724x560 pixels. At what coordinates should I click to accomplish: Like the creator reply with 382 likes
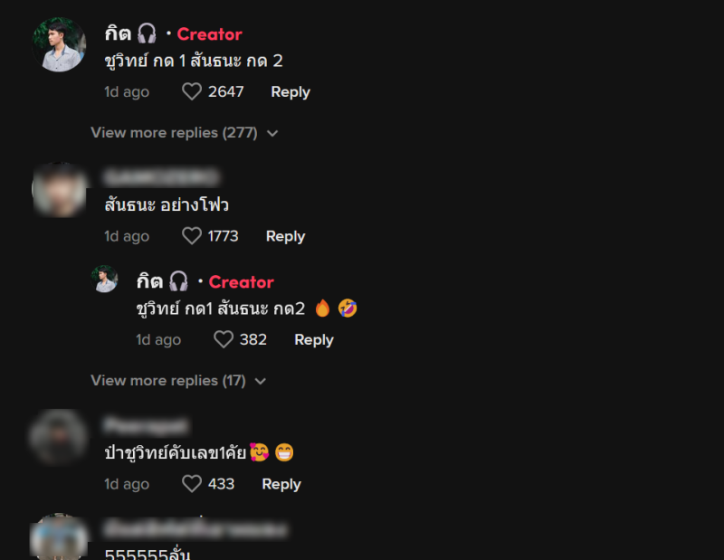[224, 339]
